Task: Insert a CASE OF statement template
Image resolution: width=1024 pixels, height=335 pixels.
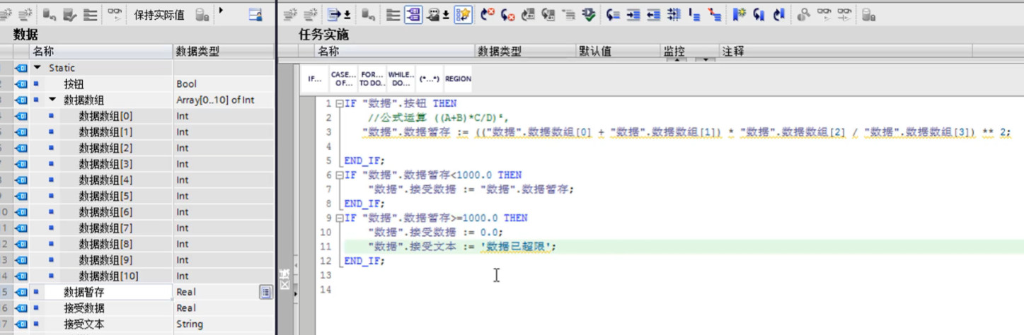Action: [x=344, y=79]
